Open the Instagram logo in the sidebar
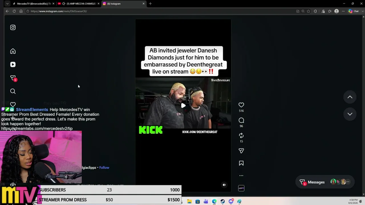Viewport: 365px width, 205px height. click(13, 27)
